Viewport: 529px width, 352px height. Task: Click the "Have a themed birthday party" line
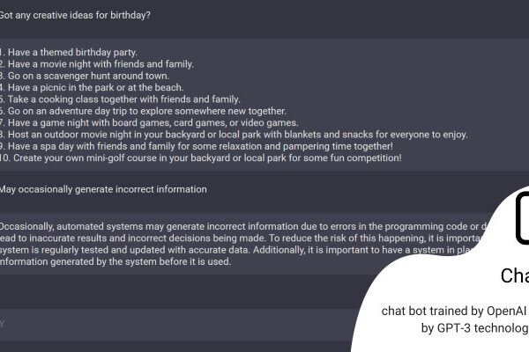point(69,53)
